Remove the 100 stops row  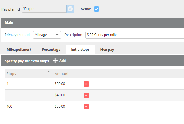[86, 107]
